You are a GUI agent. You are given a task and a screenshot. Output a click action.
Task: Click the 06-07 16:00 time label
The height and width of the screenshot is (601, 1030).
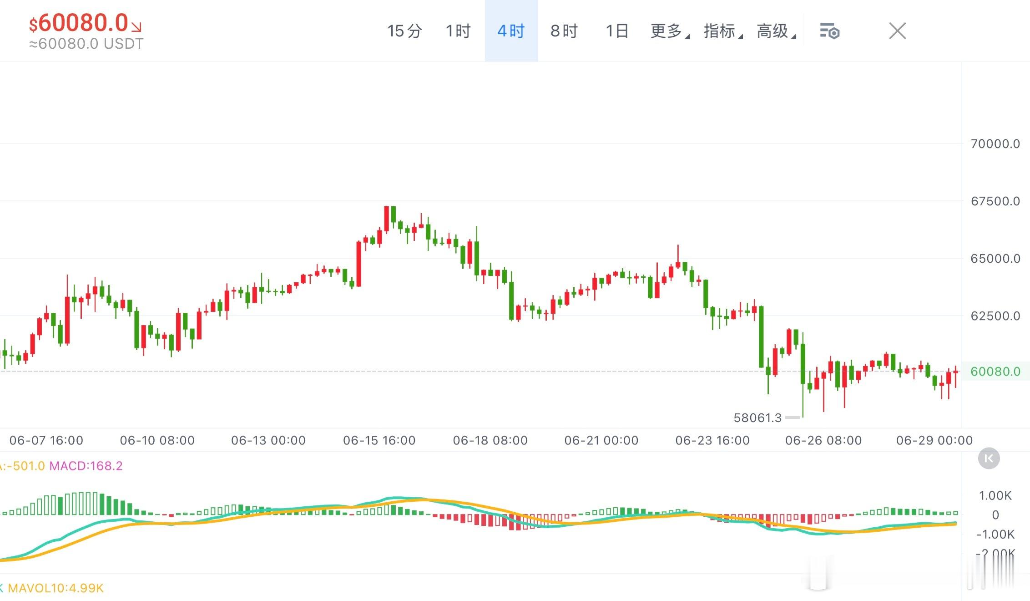[x=46, y=440]
